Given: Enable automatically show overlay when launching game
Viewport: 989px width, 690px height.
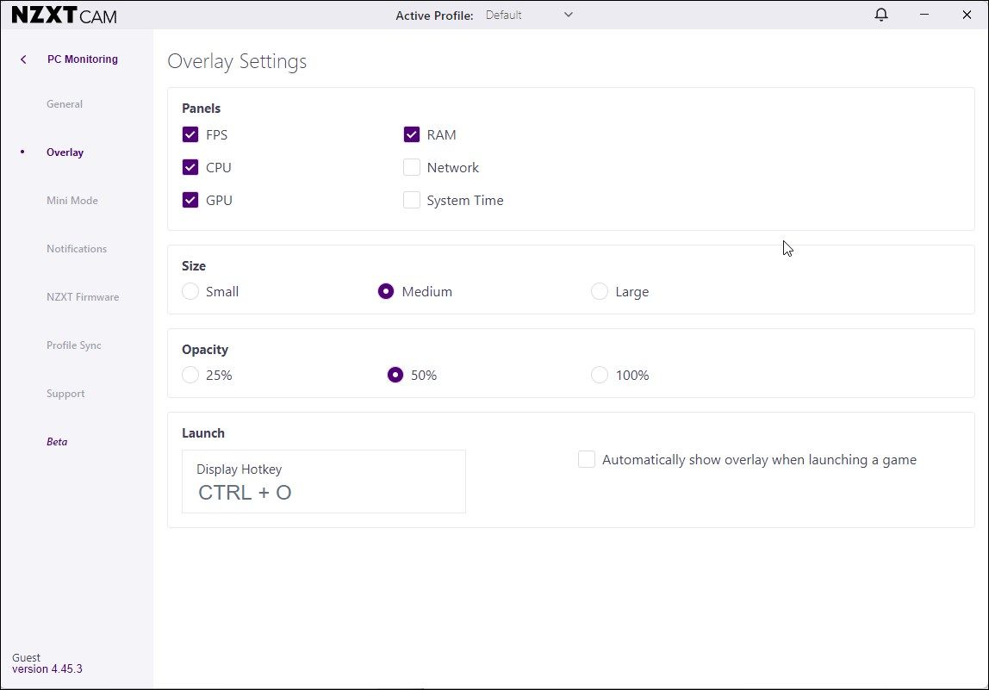Looking at the screenshot, I should 587,459.
